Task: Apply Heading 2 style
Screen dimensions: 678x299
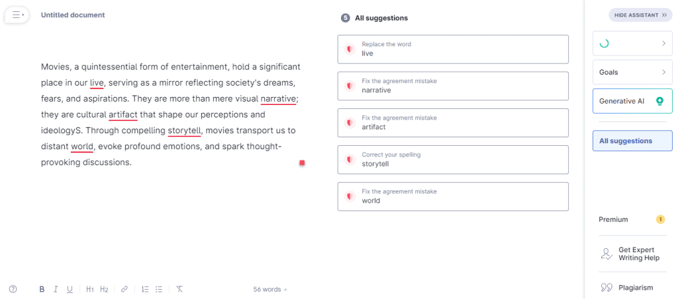Action: click(x=104, y=289)
